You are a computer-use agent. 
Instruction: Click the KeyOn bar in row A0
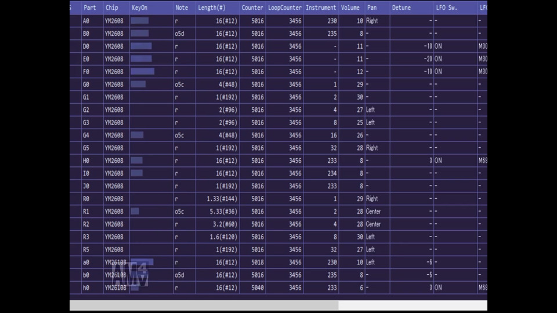(x=140, y=21)
